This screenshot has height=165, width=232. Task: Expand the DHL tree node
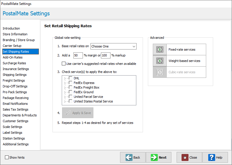(65, 78)
